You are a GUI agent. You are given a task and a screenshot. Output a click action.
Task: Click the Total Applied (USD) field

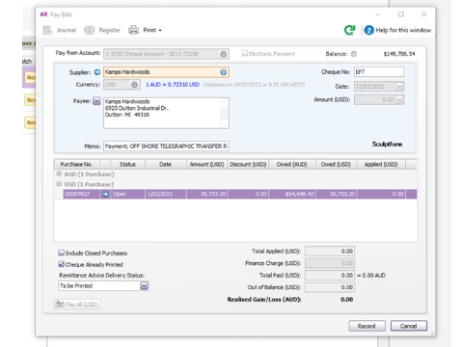tap(330, 252)
